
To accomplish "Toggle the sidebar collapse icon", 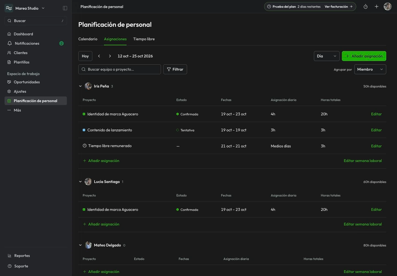I will point(65,8).
